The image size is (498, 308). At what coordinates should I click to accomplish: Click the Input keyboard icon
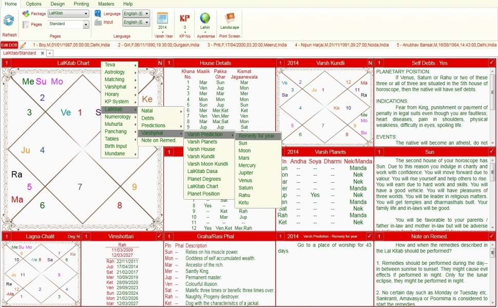click(98, 22)
